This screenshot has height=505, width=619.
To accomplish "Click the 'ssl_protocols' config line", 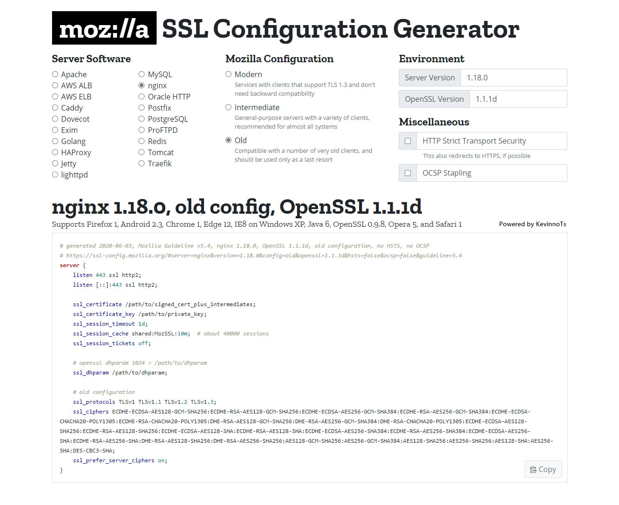I will pyautogui.click(x=145, y=402).
